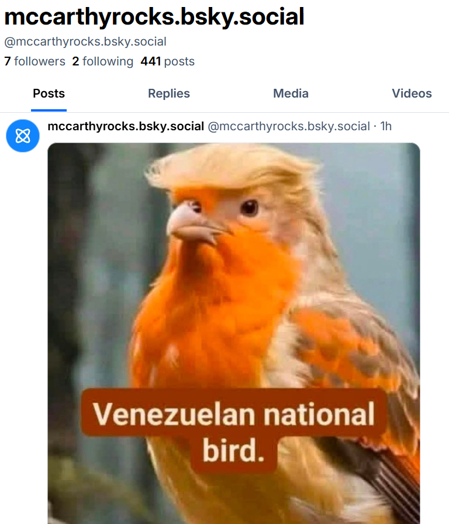Open the Media tab
449x524 pixels.
[x=291, y=93]
